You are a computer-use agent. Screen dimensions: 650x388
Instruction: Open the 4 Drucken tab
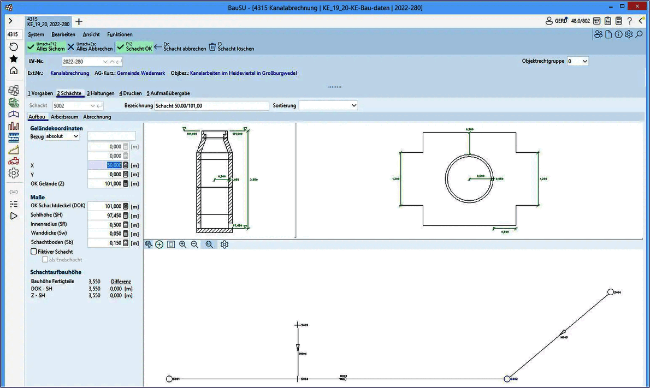click(130, 93)
